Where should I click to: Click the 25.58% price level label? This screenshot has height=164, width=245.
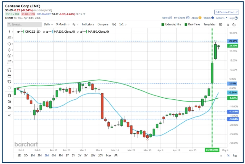click(233, 41)
